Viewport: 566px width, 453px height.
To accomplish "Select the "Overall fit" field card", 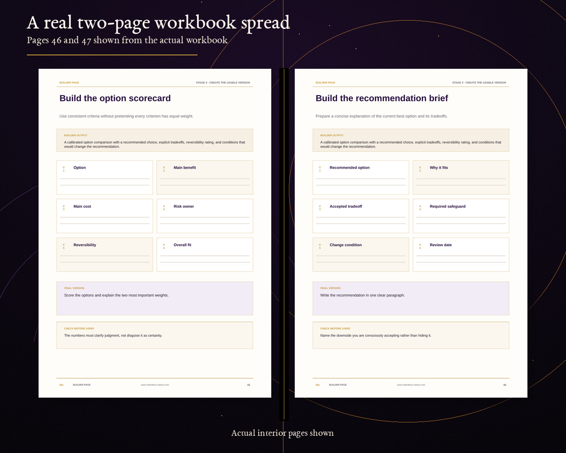I will (x=205, y=255).
